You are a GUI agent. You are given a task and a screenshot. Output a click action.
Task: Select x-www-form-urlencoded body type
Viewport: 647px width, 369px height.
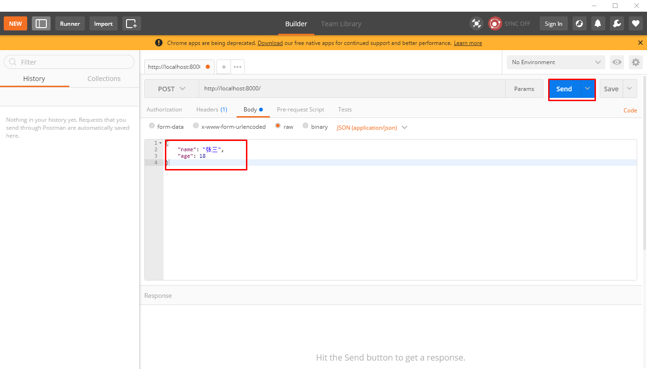tap(196, 126)
